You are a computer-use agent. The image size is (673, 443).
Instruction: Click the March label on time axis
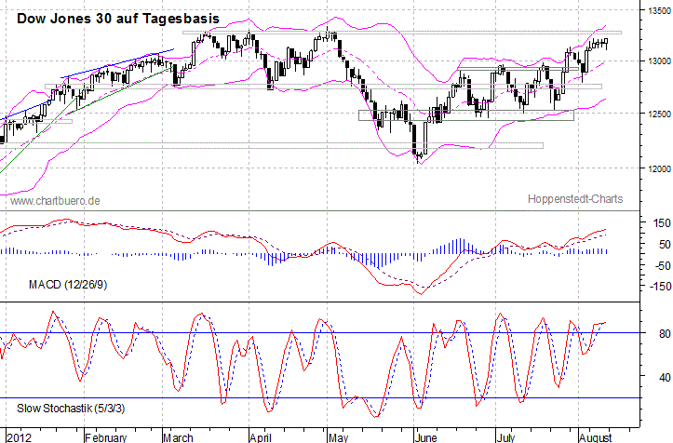pos(178,437)
